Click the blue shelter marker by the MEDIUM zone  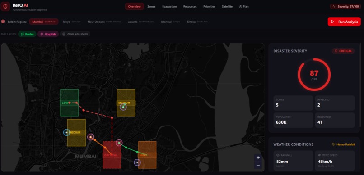[67, 132]
